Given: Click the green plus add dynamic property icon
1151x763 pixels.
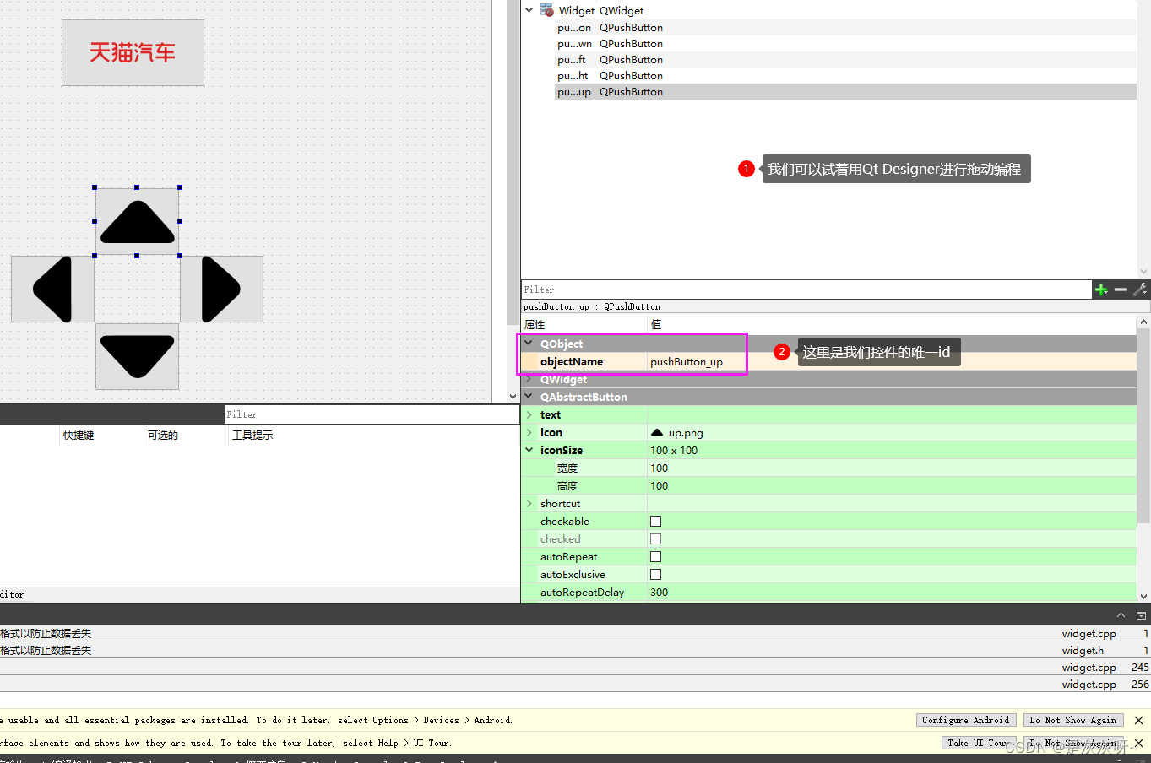Looking at the screenshot, I should pyautogui.click(x=1101, y=290).
